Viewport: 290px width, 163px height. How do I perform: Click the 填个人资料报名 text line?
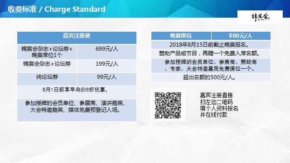tap(219, 108)
